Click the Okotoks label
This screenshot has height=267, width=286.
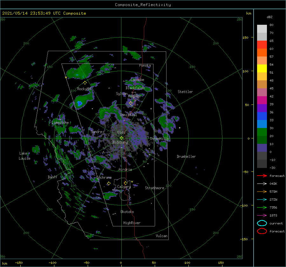127,212
